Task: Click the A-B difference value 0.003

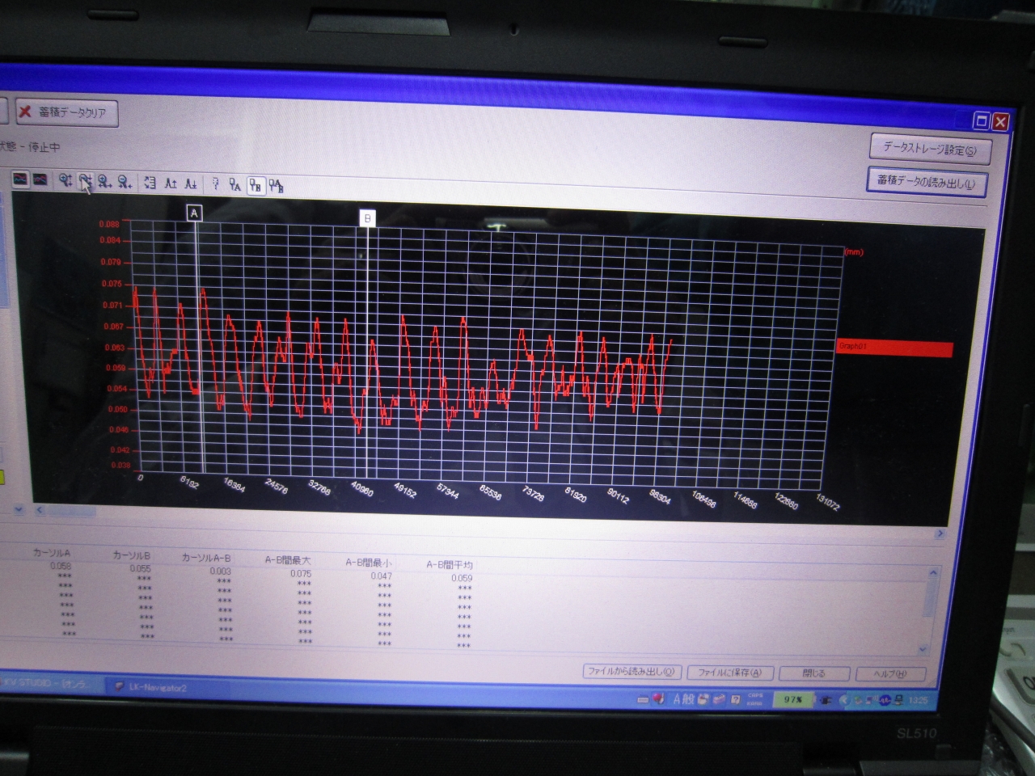Action: point(221,571)
